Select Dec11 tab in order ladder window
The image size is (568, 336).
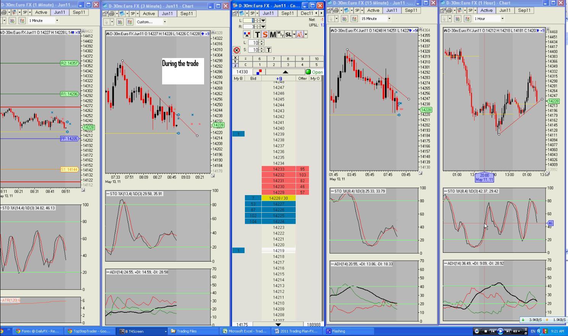pyautogui.click(x=307, y=13)
